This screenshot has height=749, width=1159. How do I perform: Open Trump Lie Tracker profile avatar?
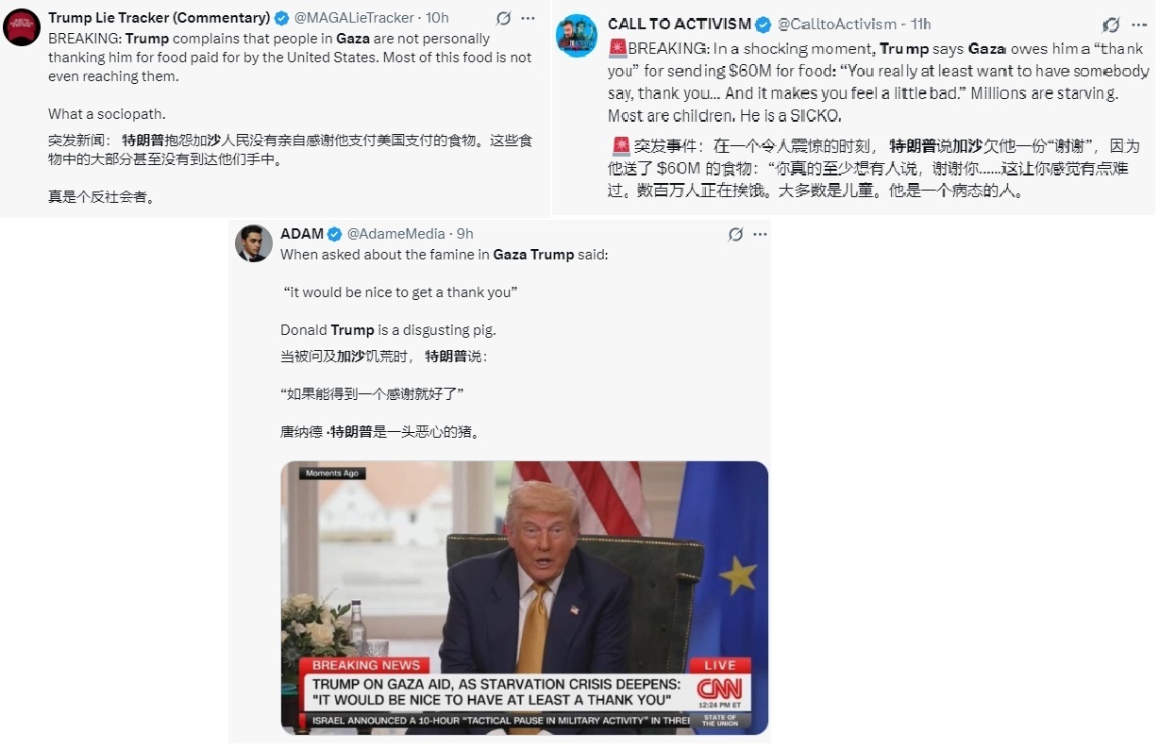pos(21,26)
